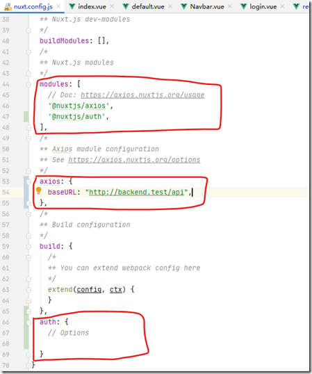This screenshot has width=312, height=374.
Task: Collapse the modules array fold marker
Action: [x=28, y=84]
